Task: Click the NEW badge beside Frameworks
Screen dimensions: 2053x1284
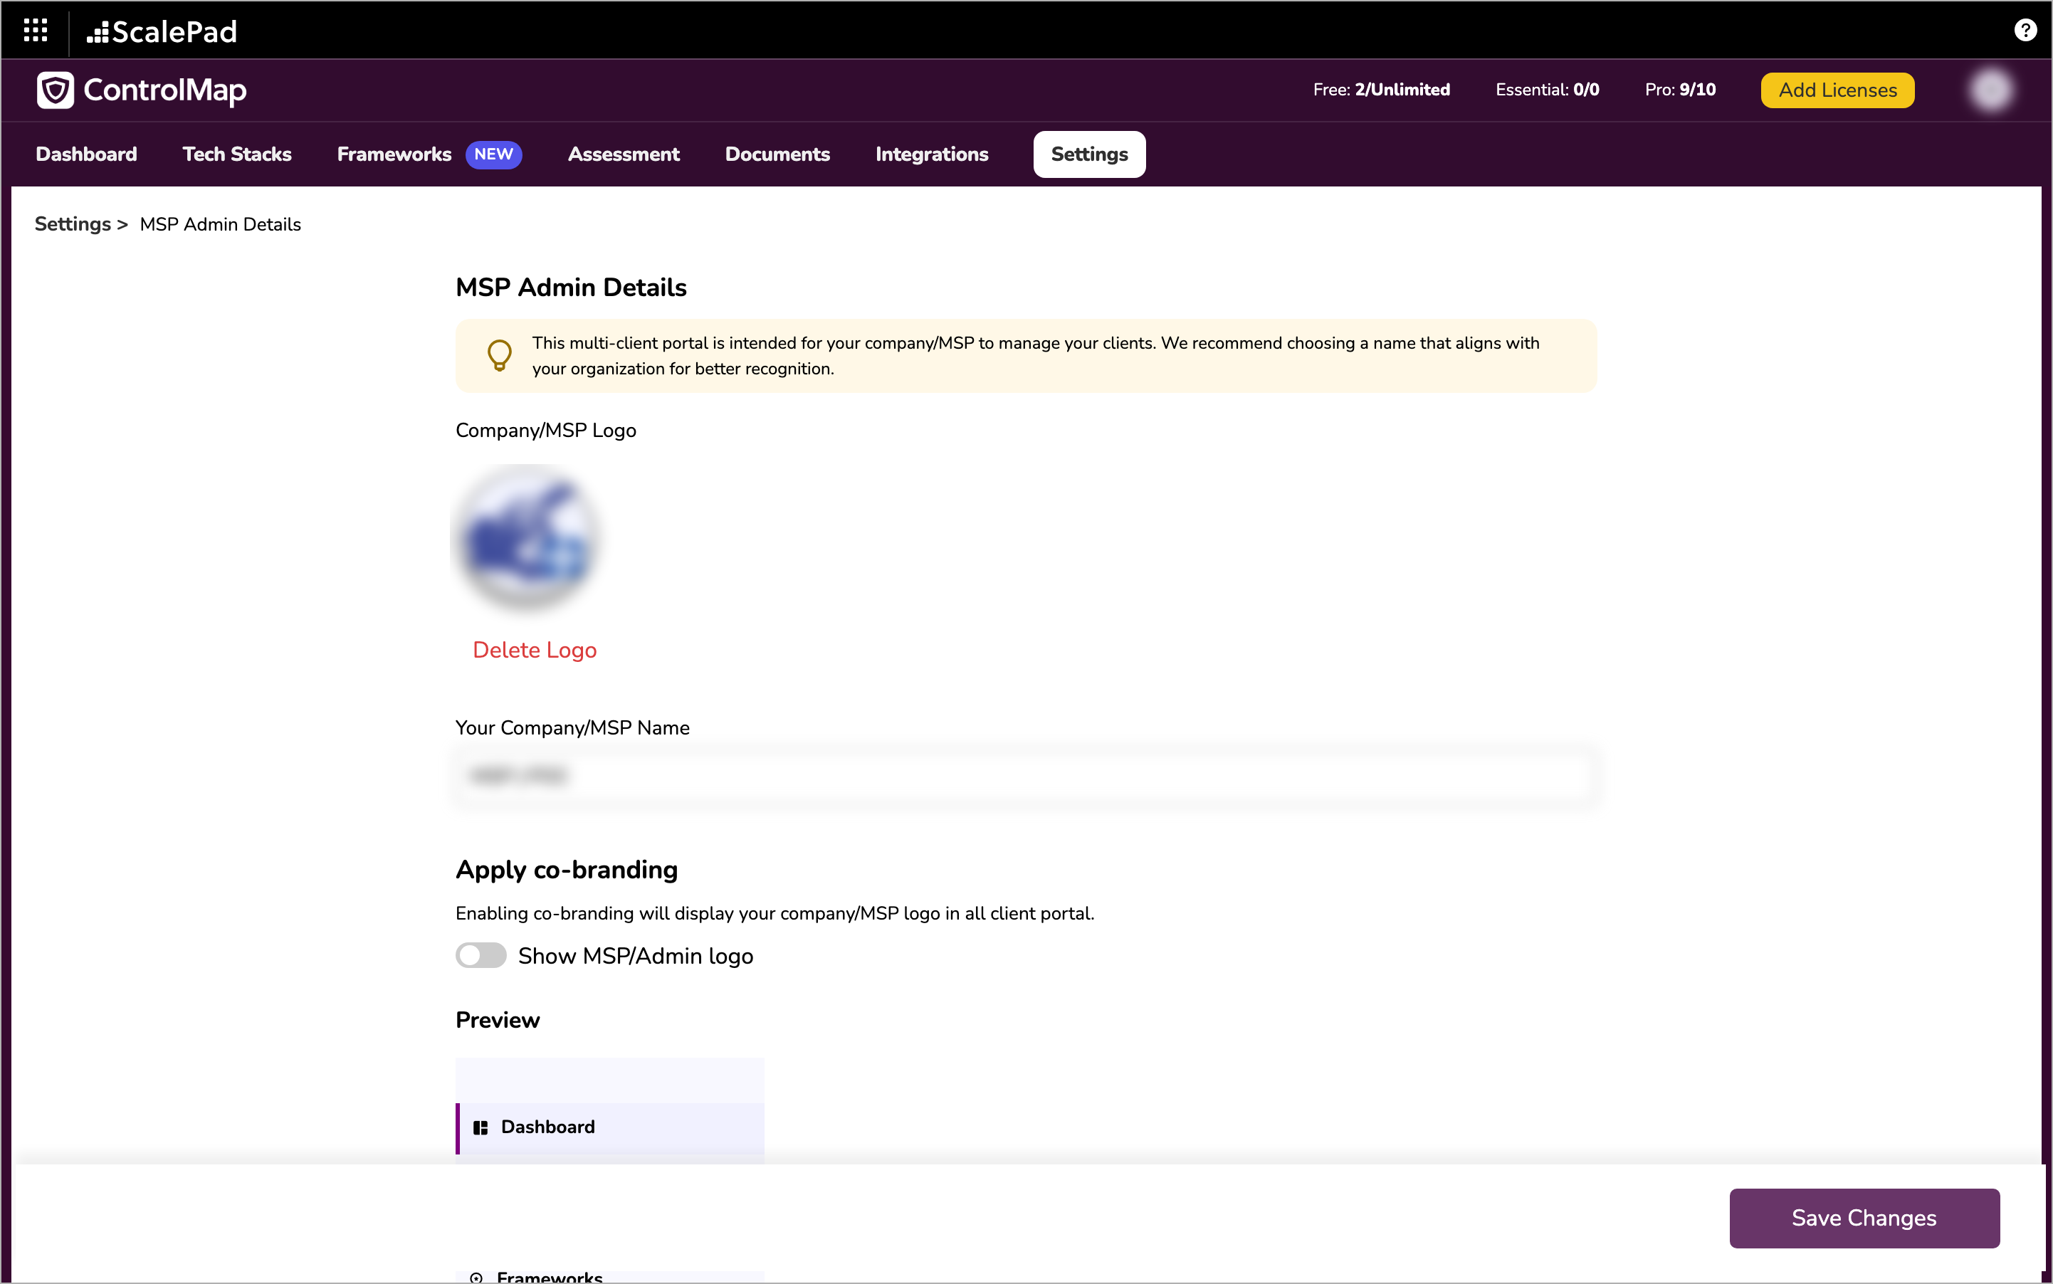Action: pos(493,154)
